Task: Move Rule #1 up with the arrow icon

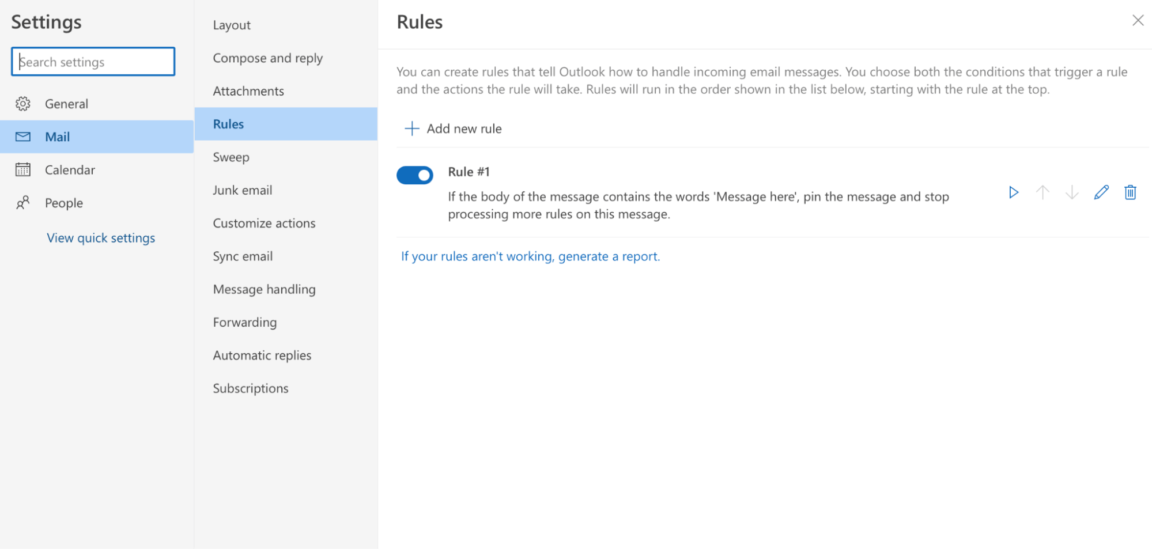Action: pyautogui.click(x=1043, y=192)
